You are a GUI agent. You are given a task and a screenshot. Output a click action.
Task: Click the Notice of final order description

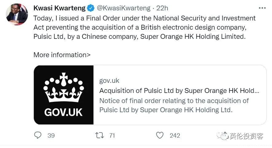point(174,105)
